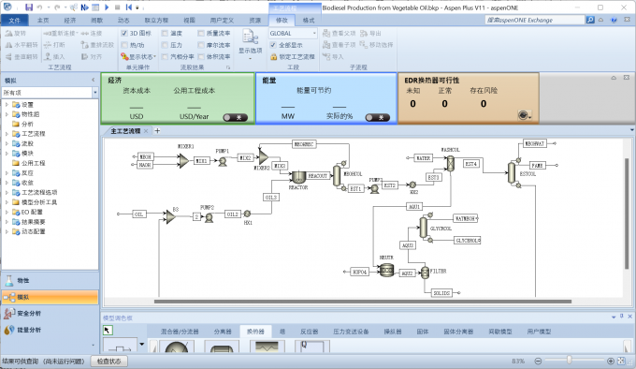Viewport: 636px width, 369px height.
Task: Switch to the 动态 ribbon tab
Action: point(123,21)
